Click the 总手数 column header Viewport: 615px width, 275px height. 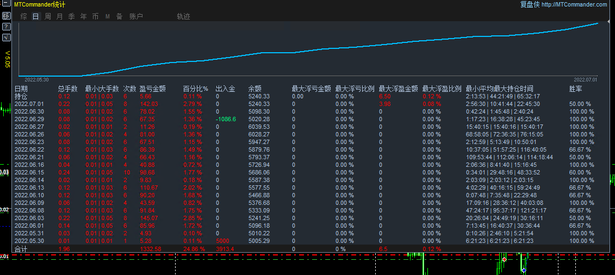tap(68, 89)
